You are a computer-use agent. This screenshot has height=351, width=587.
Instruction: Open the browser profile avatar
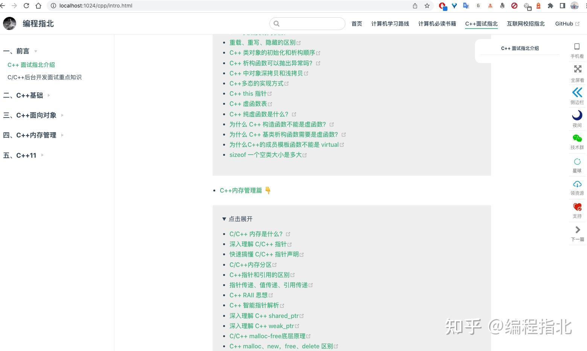pyautogui.click(x=575, y=6)
